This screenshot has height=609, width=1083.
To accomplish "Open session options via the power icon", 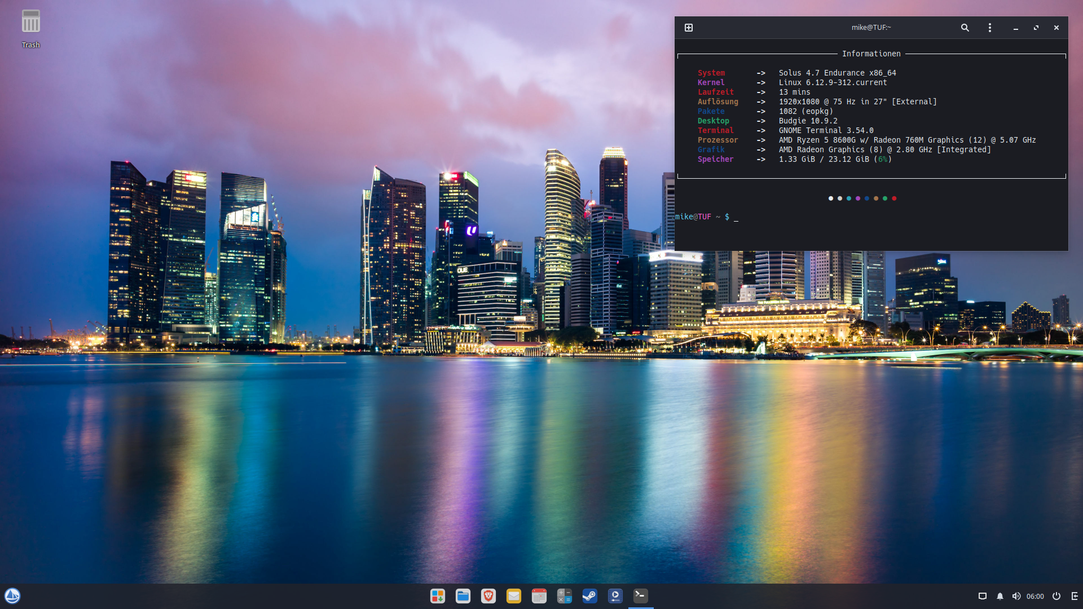I will point(1056,596).
